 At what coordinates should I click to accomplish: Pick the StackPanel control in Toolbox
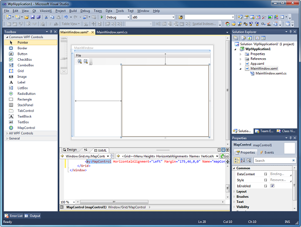tap(26, 104)
